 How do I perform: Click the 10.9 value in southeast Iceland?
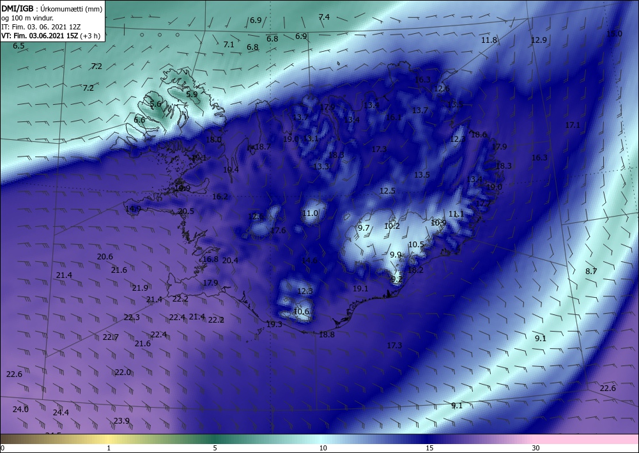pos(438,222)
